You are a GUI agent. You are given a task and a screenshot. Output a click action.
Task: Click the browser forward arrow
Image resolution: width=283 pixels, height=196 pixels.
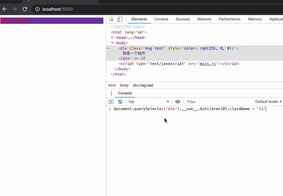(15, 9)
